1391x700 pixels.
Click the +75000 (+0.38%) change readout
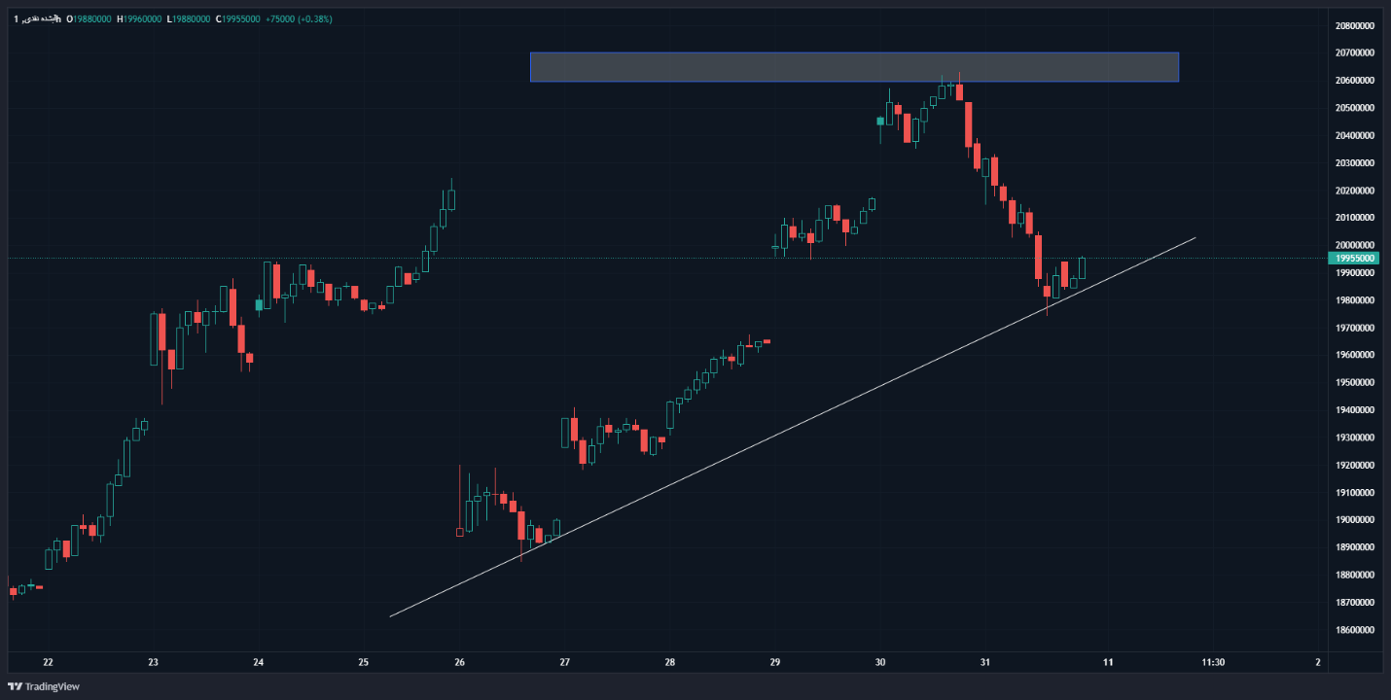coord(299,18)
